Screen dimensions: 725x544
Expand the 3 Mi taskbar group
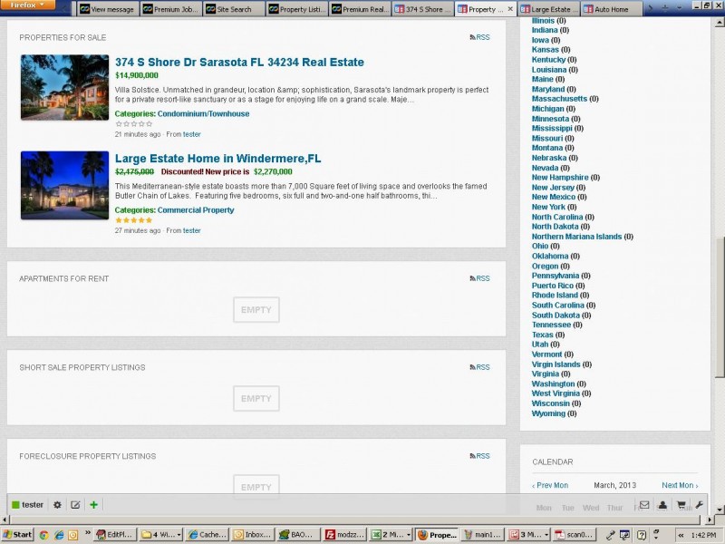(528, 535)
